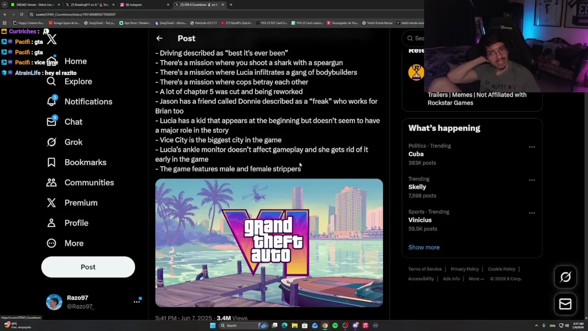Reload the page
This screenshot has height=331, width=588.
[x=21, y=14]
